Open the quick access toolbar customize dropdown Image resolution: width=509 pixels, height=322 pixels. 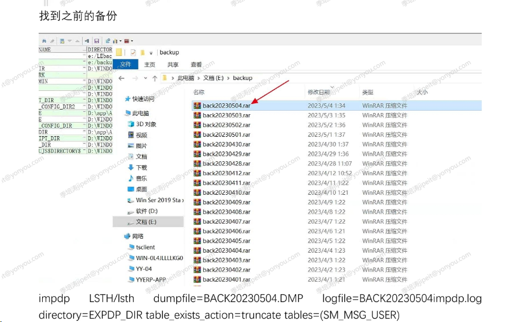tap(151, 53)
